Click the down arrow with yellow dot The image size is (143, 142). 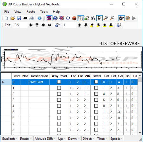[x=99, y=25]
